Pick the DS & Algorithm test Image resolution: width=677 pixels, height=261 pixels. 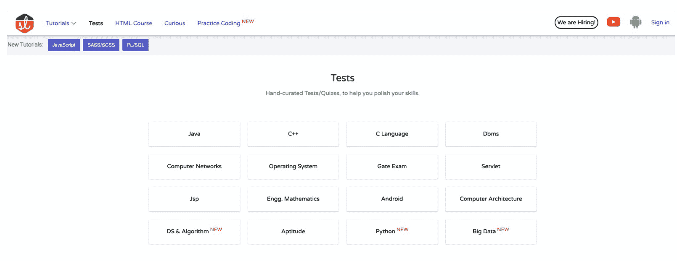pyautogui.click(x=194, y=232)
